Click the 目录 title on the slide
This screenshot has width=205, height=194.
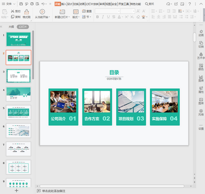[114, 72]
